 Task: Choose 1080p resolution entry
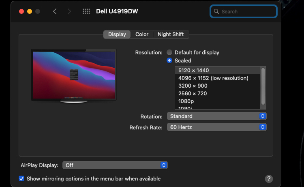pyautogui.click(x=217, y=101)
